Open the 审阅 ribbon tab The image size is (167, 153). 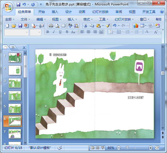point(119,12)
